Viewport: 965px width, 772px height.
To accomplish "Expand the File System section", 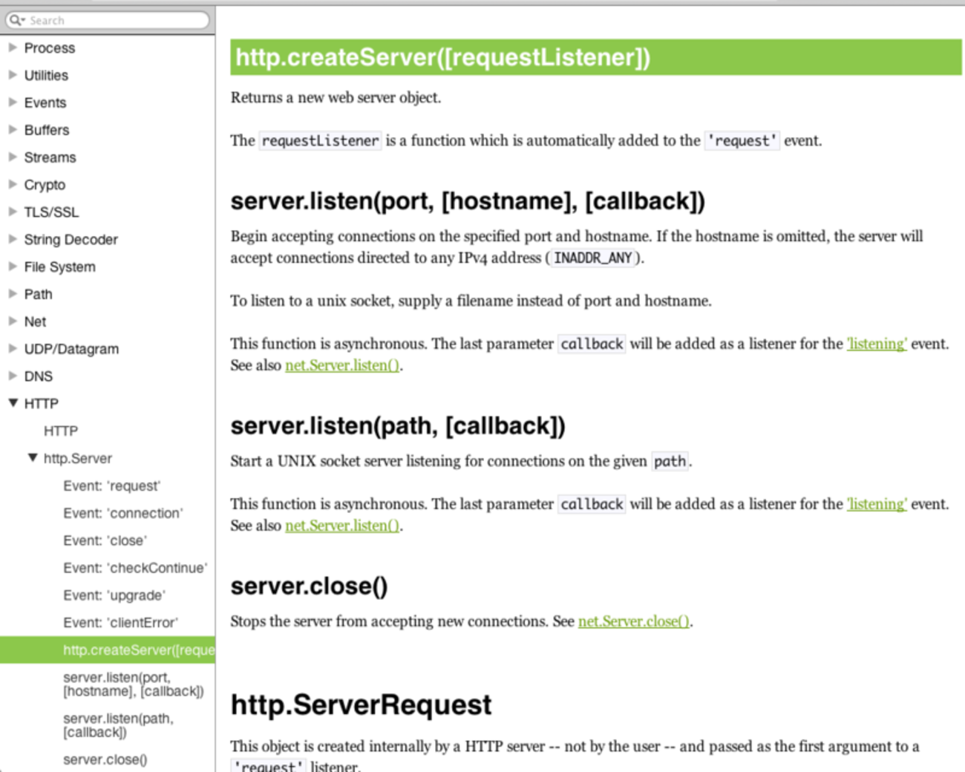I will [x=13, y=266].
